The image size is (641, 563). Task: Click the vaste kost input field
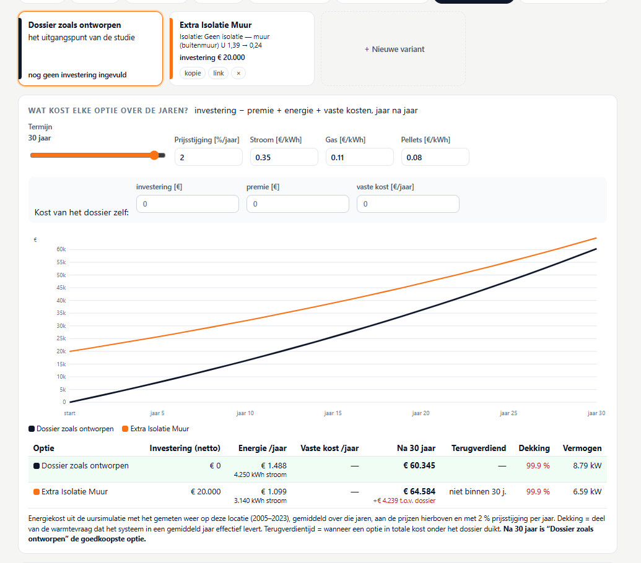[x=408, y=204]
